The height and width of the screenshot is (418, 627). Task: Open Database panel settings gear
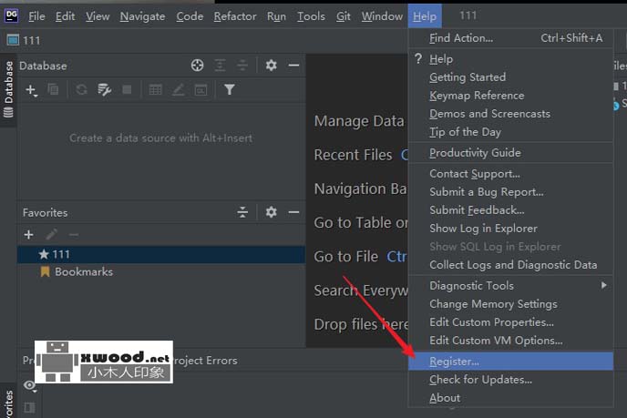[271, 66]
